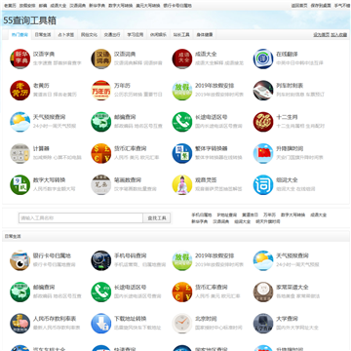
Task: Open the 在线翻译 translation icon
Action: click(x=263, y=58)
